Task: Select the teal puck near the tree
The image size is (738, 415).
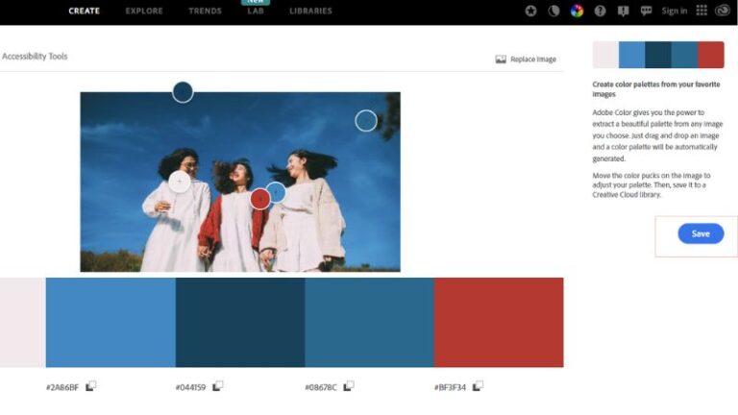Action: click(366, 121)
